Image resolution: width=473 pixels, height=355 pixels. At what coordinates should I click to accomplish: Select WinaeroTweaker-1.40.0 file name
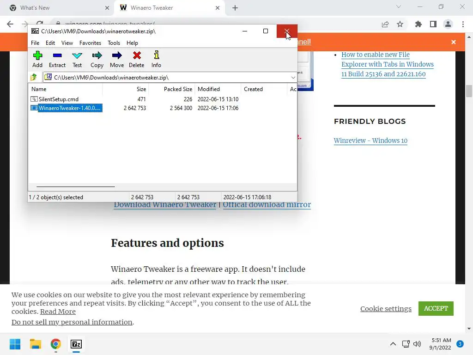(70, 108)
